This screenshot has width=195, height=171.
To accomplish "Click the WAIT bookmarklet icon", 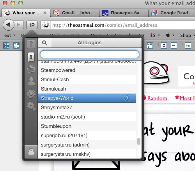I will 150,45.
